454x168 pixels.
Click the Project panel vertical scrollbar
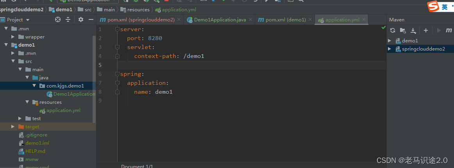point(94,80)
